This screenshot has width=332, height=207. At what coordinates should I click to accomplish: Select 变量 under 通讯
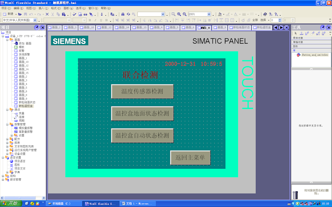click(21, 113)
